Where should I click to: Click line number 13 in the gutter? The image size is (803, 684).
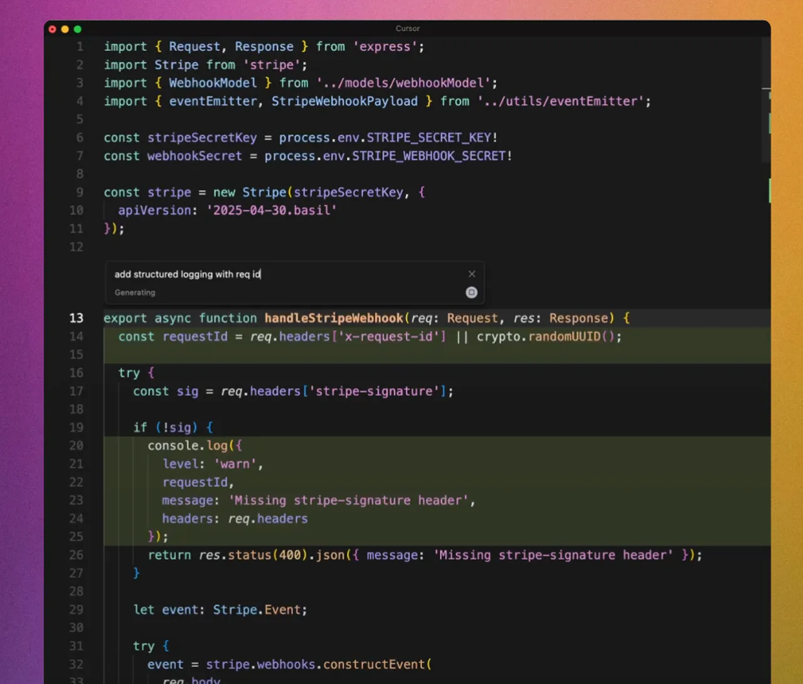(76, 318)
